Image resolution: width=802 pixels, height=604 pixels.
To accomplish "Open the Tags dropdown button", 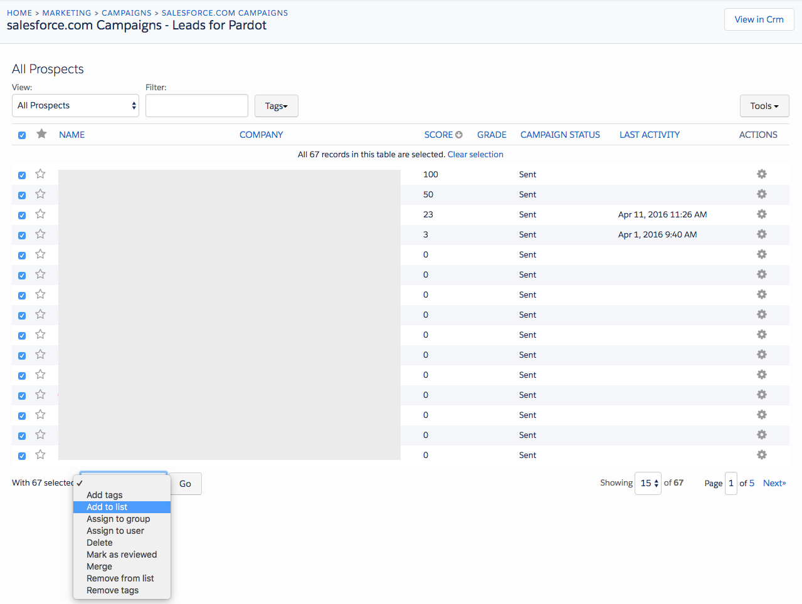I will coord(276,106).
